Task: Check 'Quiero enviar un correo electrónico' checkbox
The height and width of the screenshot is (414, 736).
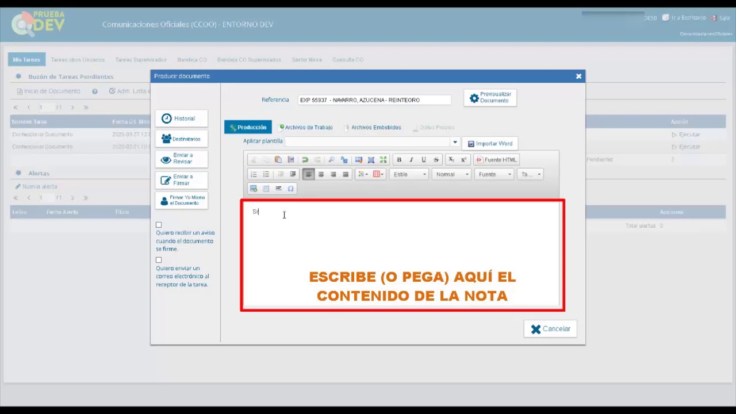Action: coord(159,260)
